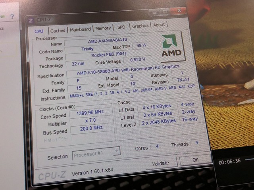Click the Core Voltage value 0.920 V

coord(138,60)
